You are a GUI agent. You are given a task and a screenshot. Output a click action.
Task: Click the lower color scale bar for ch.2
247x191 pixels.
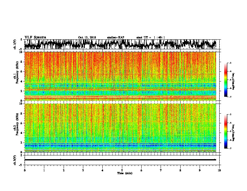click(x=226, y=131)
